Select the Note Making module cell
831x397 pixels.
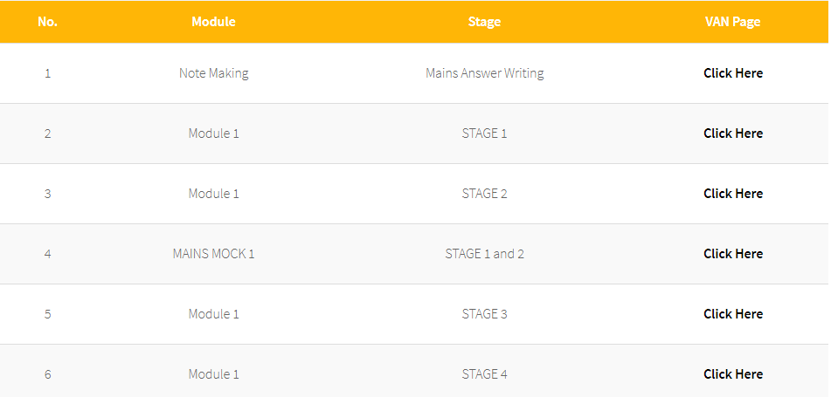[213, 73]
